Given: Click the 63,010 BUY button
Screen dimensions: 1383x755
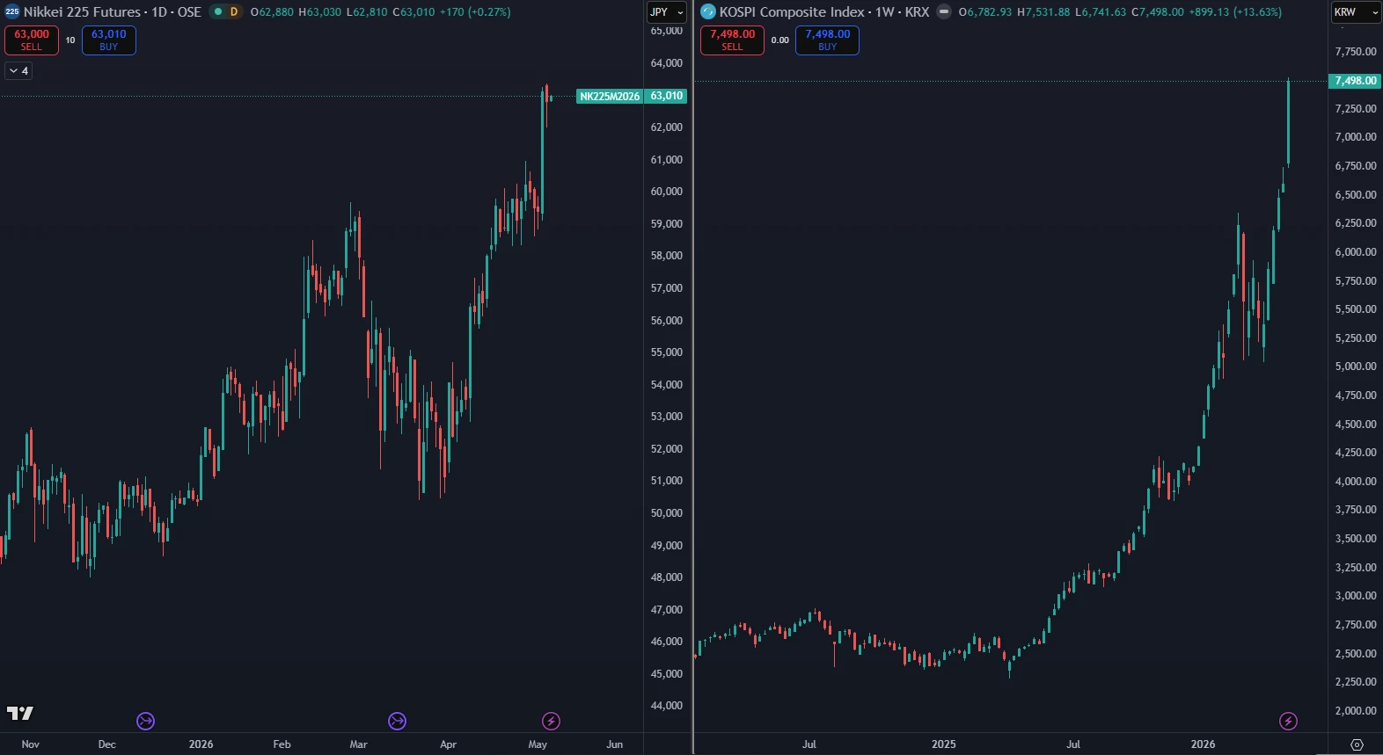Looking at the screenshot, I should click(x=109, y=40).
